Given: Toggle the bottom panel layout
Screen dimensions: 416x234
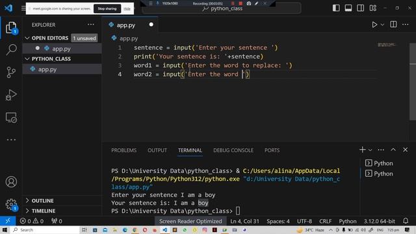Looking at the screenshot, I should tap(348, 8).
